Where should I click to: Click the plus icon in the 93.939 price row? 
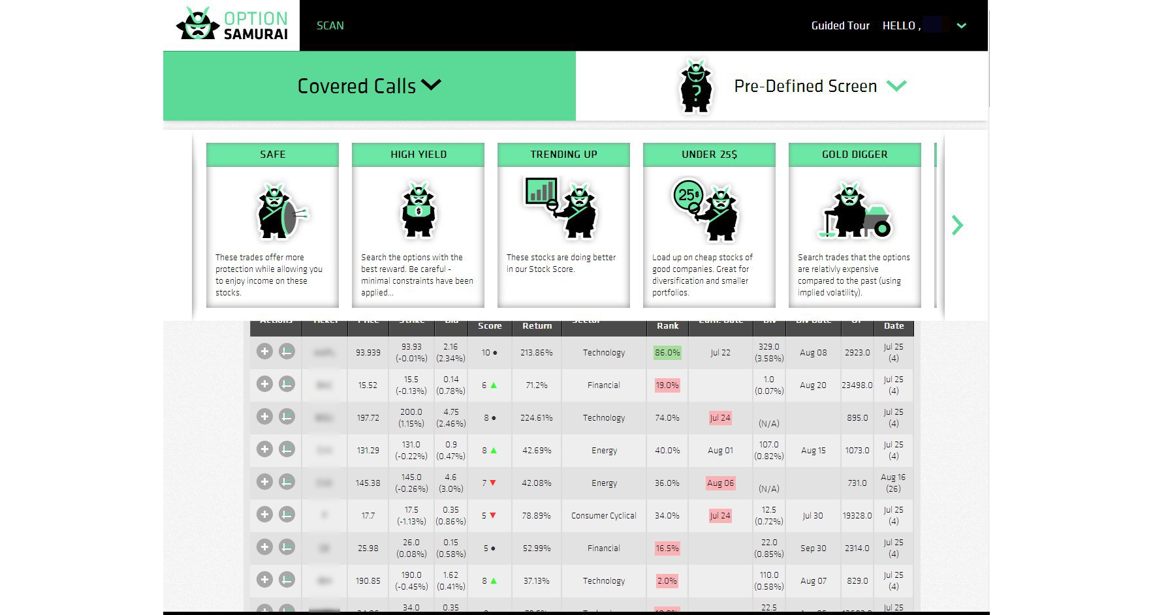(264, 352)
